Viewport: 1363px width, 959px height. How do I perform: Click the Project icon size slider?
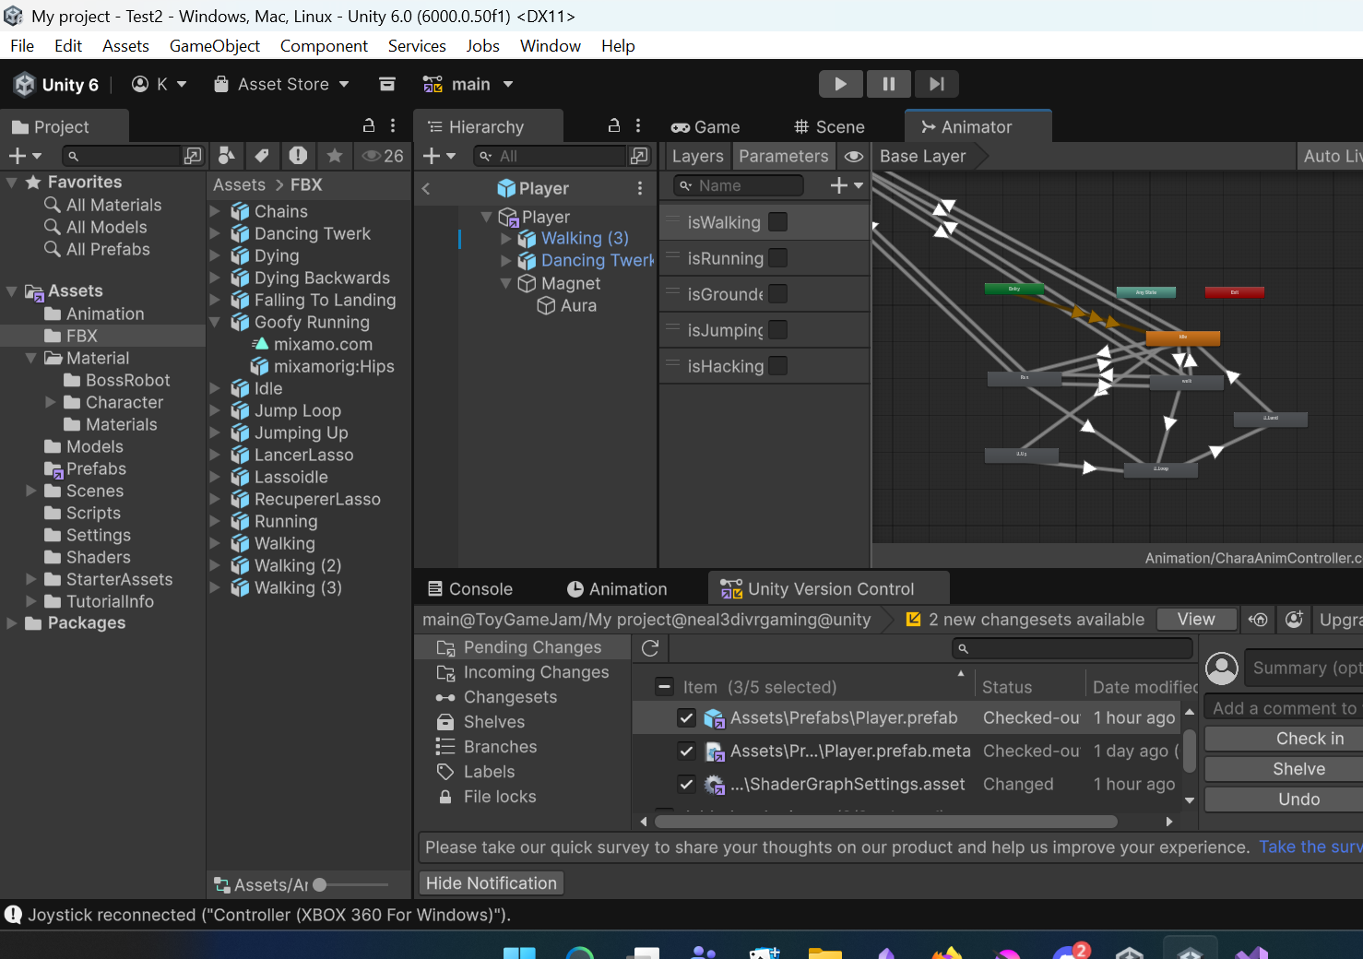point(351,885)
